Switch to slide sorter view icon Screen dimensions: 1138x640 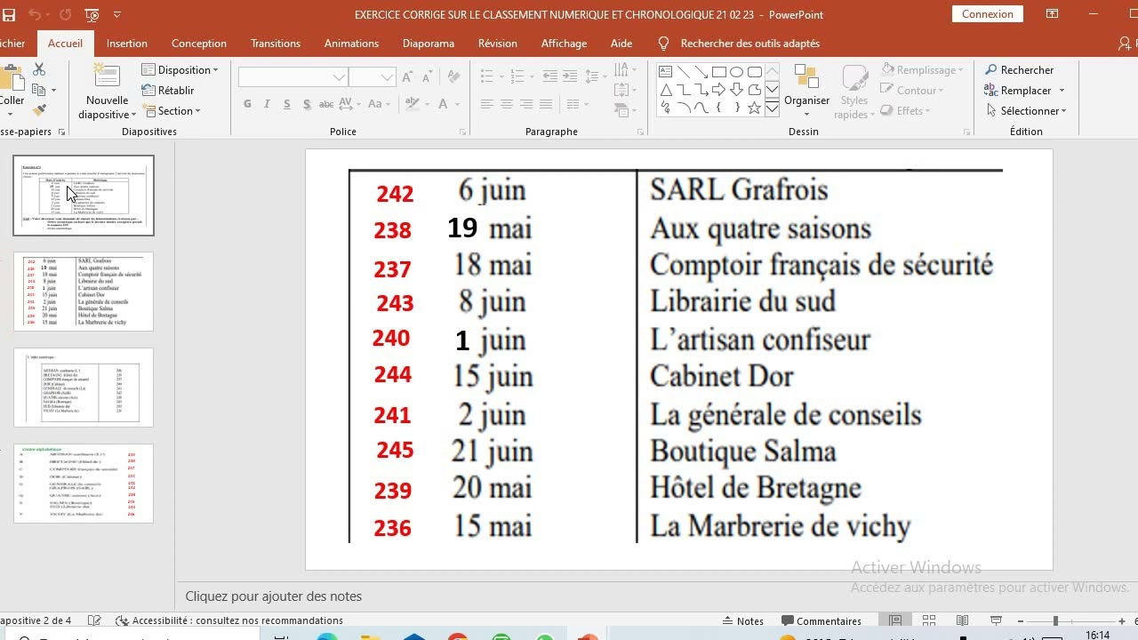[929, 620]
